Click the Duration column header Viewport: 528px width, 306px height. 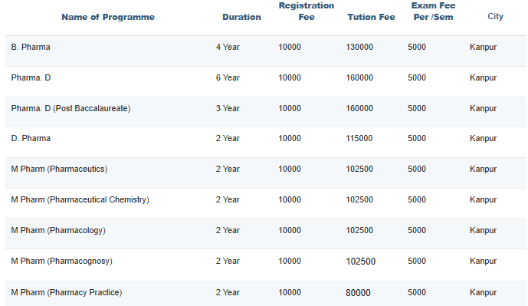241,17
